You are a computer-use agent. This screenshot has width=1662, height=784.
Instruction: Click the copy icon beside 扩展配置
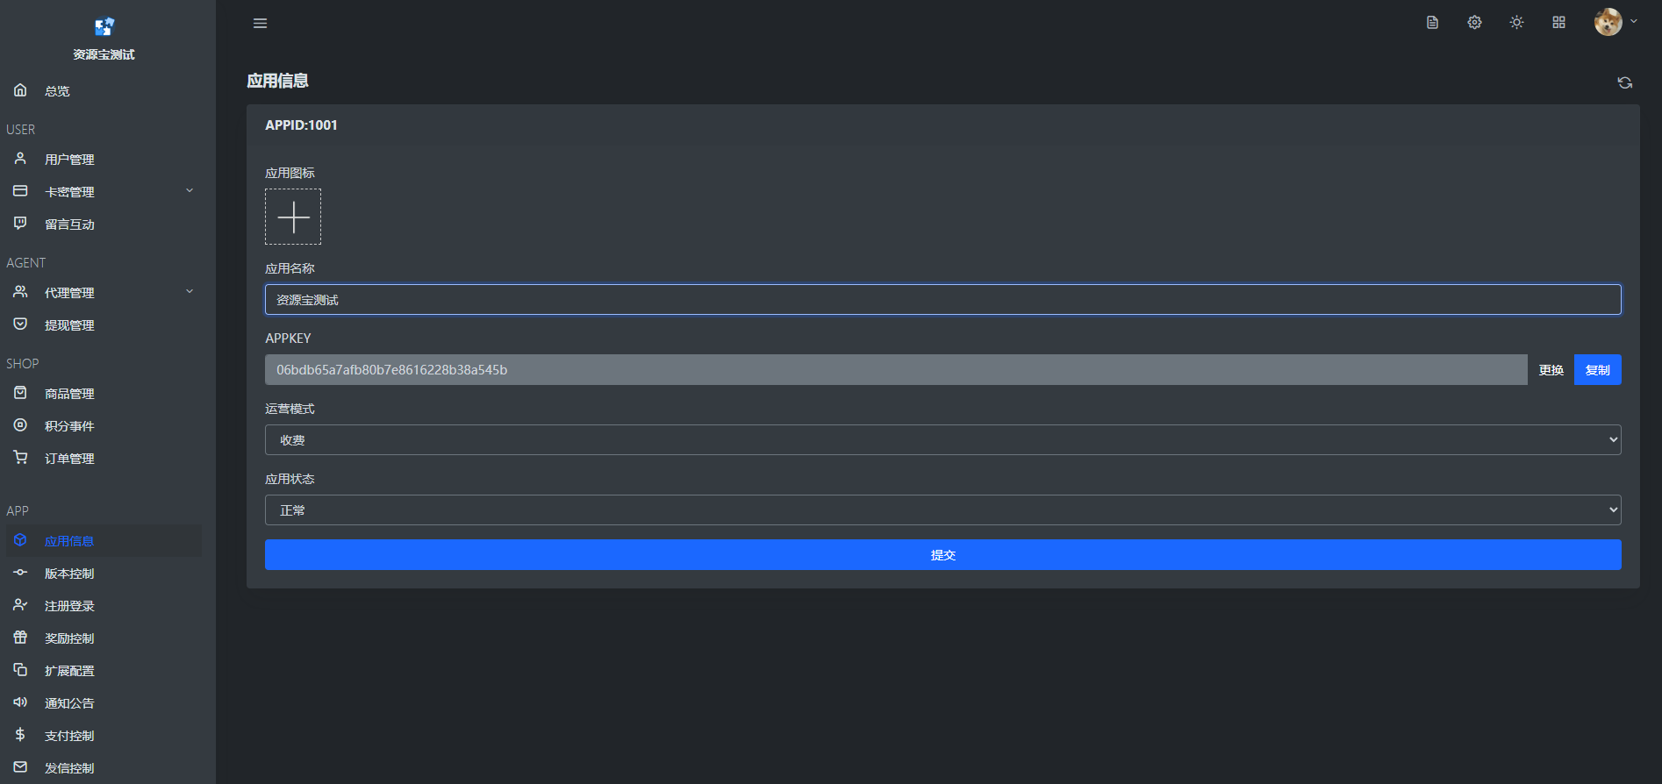[20, 670]
